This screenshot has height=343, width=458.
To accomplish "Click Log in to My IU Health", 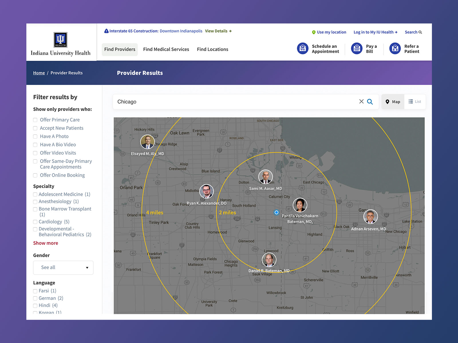I will tap(375, 32).
